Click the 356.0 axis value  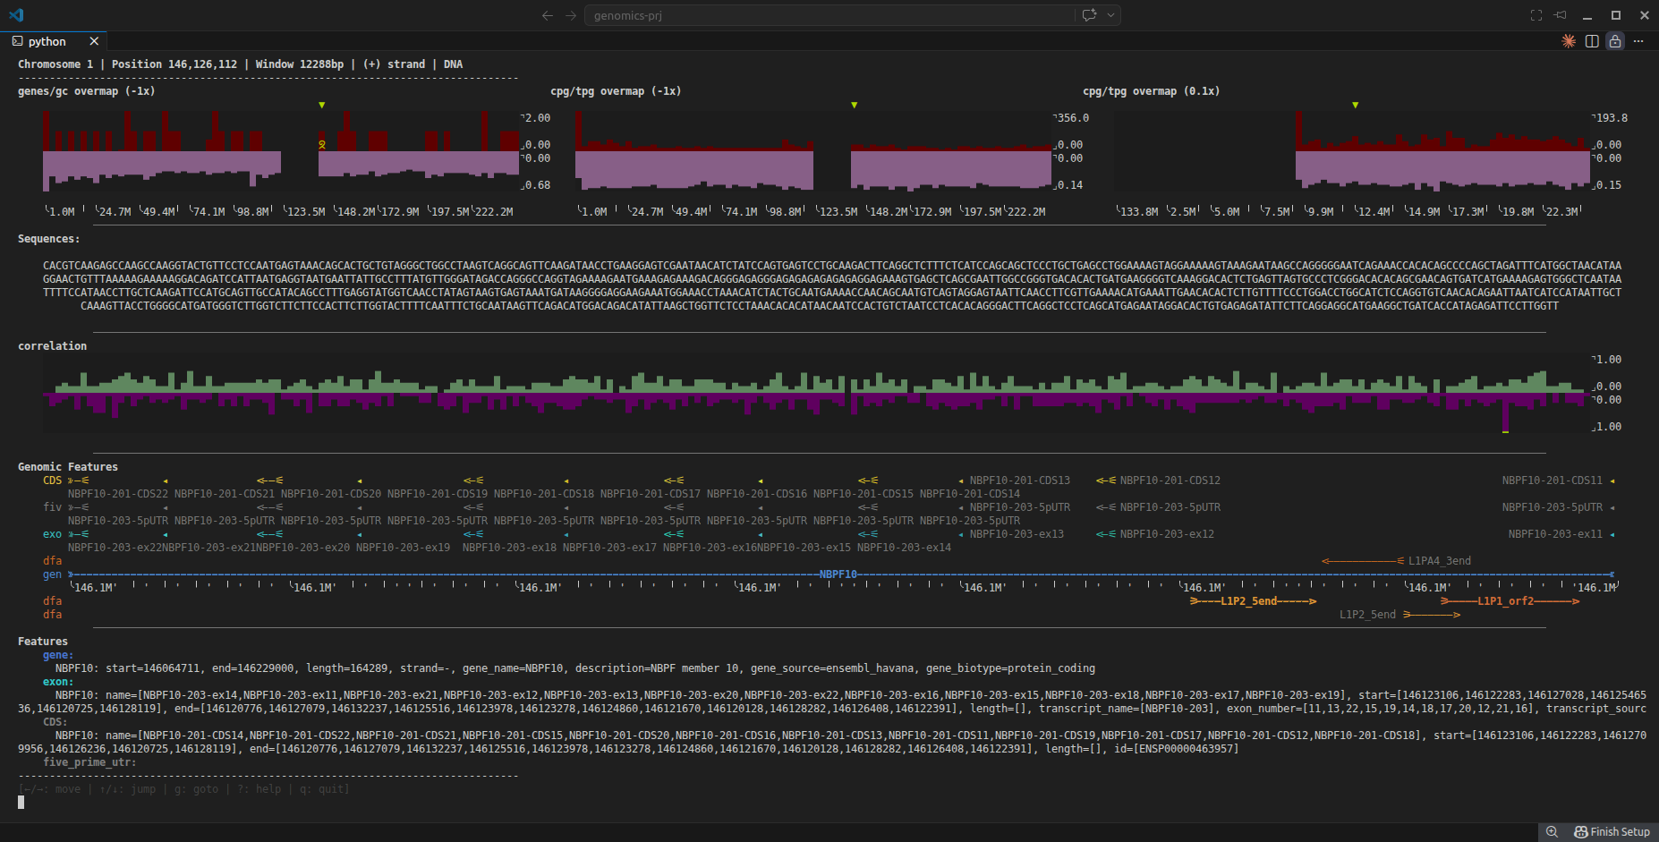point(1073,118)
